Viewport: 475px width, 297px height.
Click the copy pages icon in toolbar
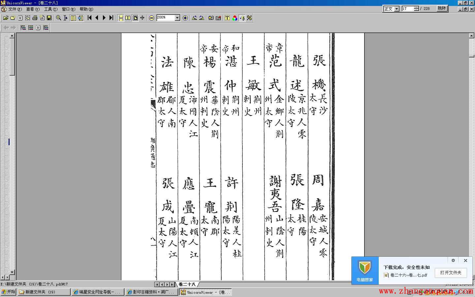pyautogui.click(x=42, y=18)
